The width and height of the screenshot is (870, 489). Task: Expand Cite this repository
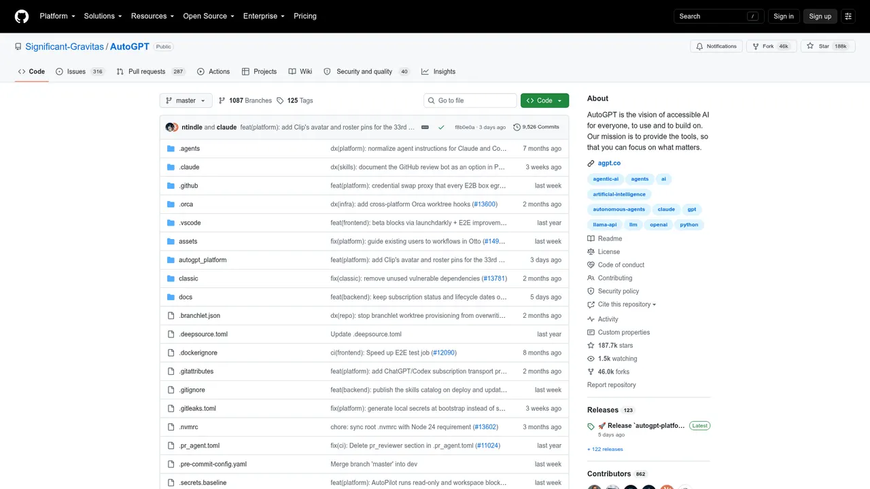(622, 304)
